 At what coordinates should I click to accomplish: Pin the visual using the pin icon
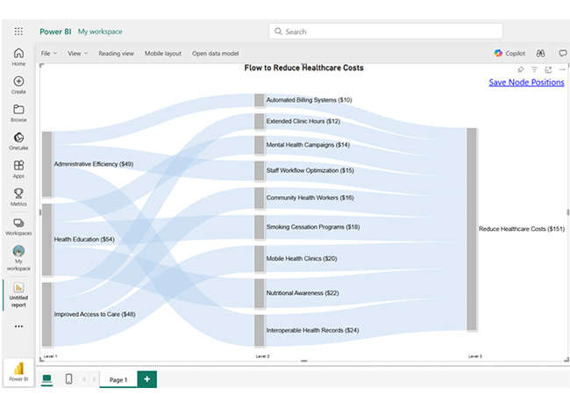click(520, 69)
